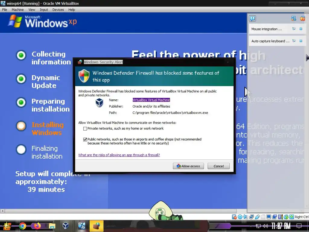Click the Auto capture keyboard notification text
Image resolution: width=309 pixels, height=232 pixels.
coord(270,41)
